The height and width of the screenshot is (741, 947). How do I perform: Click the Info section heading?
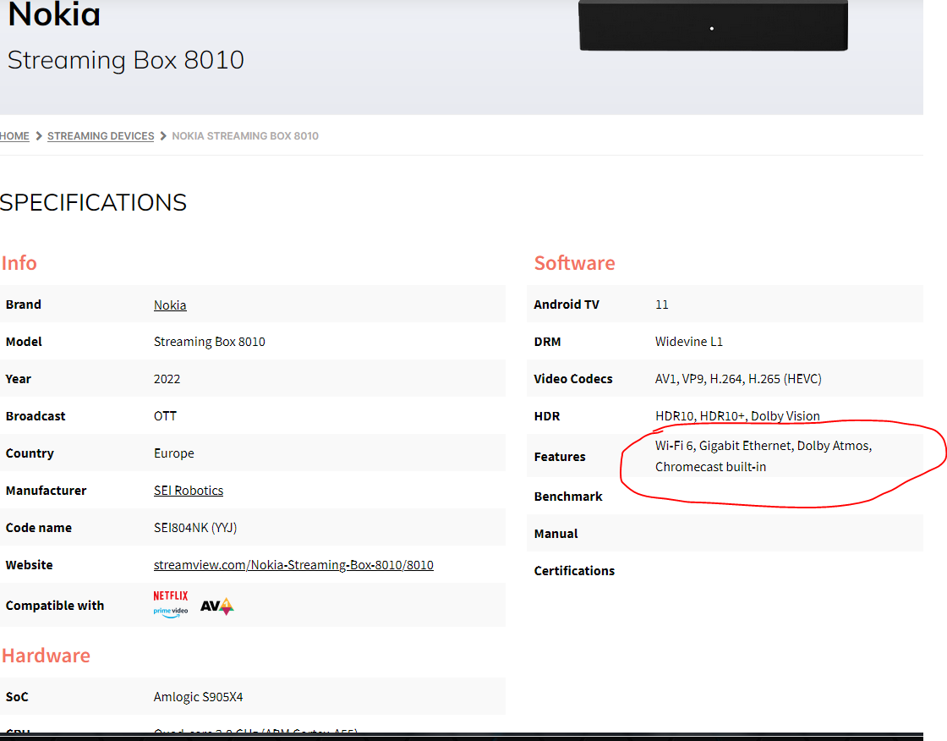pos(19,263)
